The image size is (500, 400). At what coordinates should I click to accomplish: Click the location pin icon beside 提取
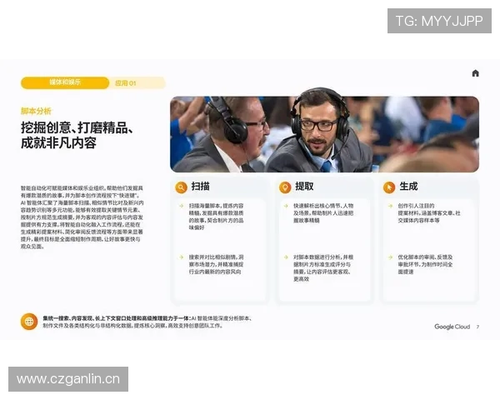285,187
